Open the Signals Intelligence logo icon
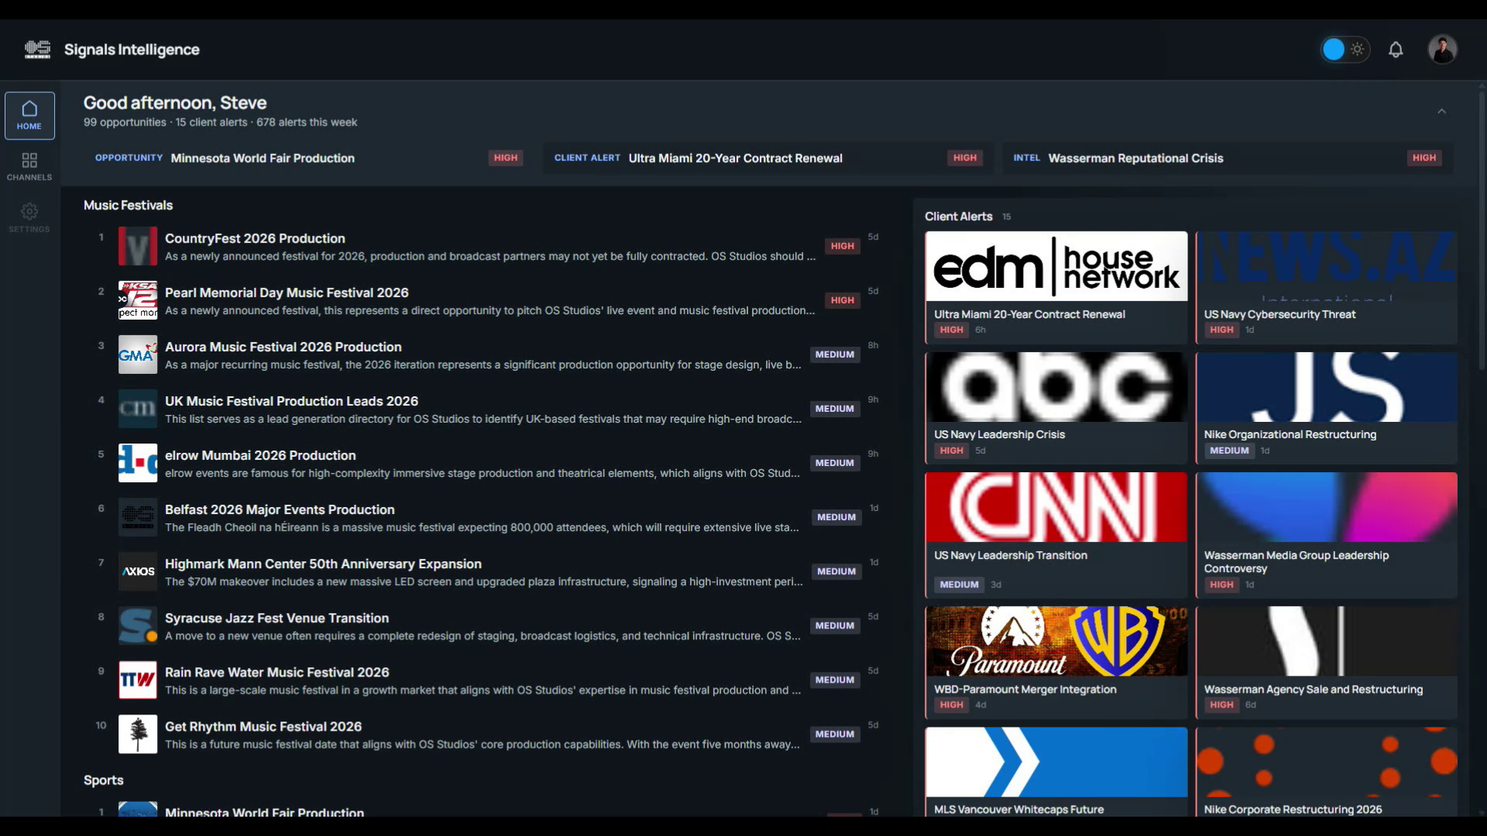The height and width of the screenshot is (836, 1487). point(37,50)
